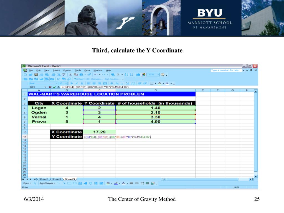The image size is (284, 213).
Task: Click End Review button
Action: [x=112, y=79]
